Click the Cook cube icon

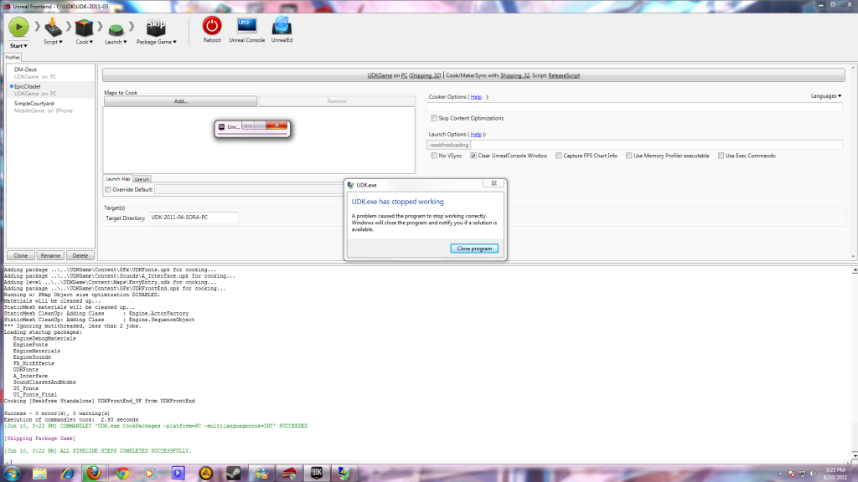(x=84, y=28)
